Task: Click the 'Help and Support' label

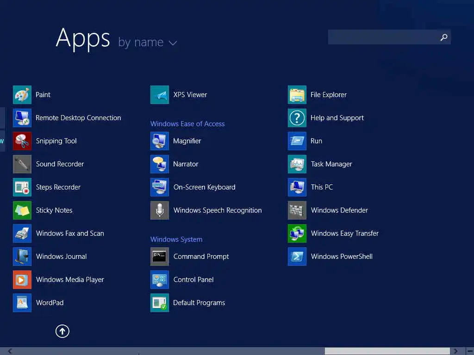Action: (x=337, y=118)
